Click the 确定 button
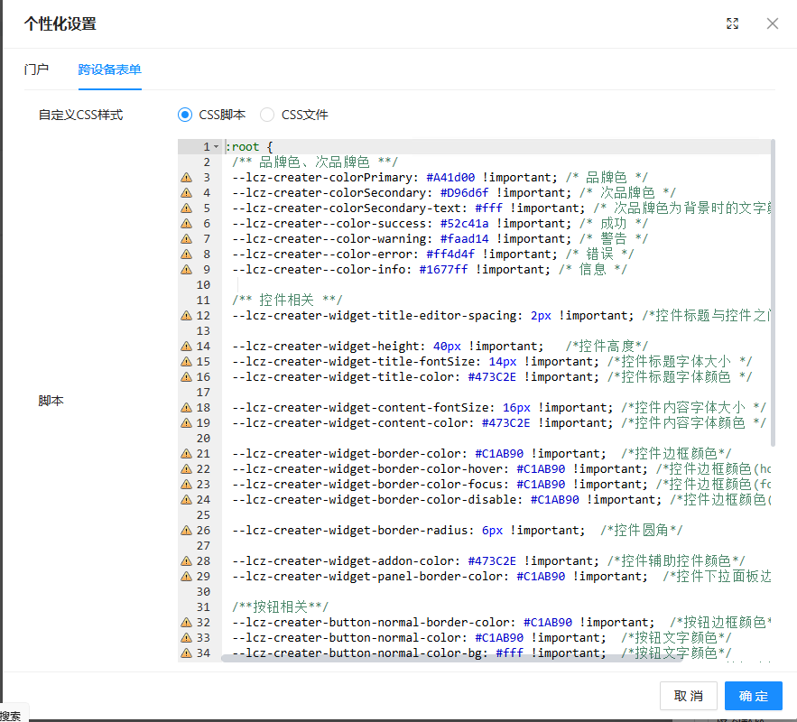 pos(754,696)
